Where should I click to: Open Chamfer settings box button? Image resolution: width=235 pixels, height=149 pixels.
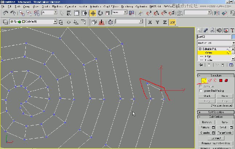click(214, 133)
